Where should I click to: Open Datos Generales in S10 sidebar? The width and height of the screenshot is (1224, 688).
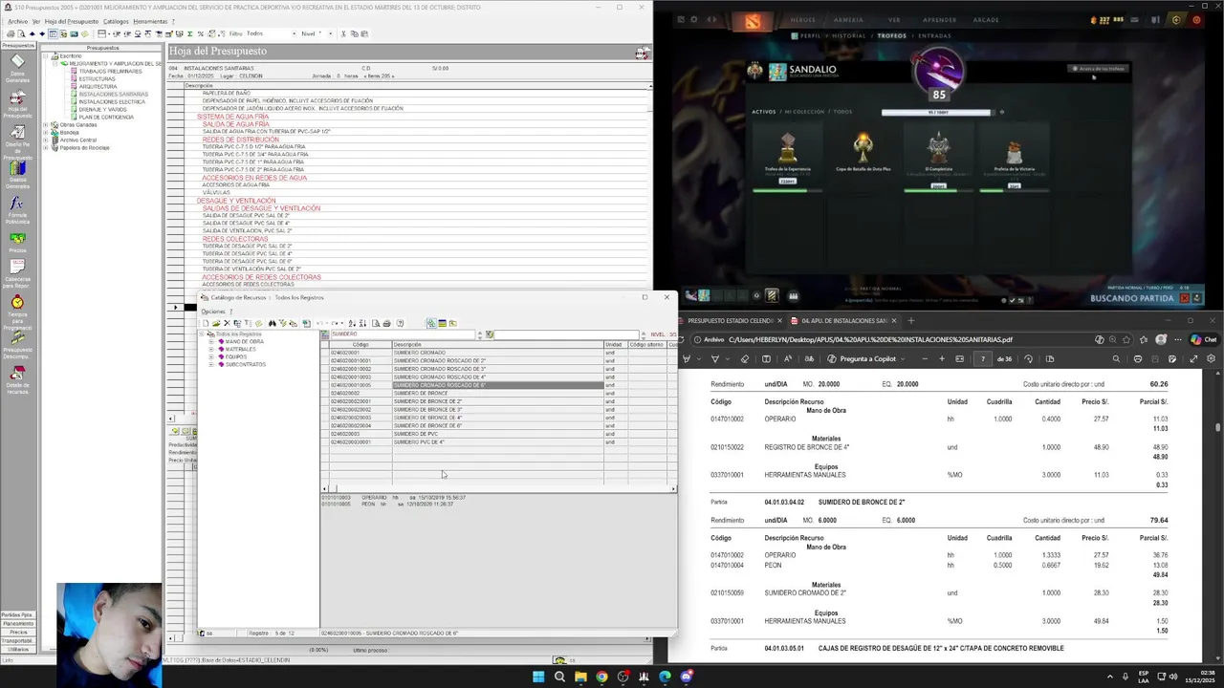[x=17, y=66]
